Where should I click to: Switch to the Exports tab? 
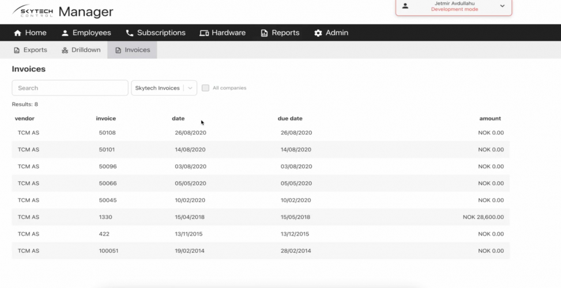coord(31,50)
